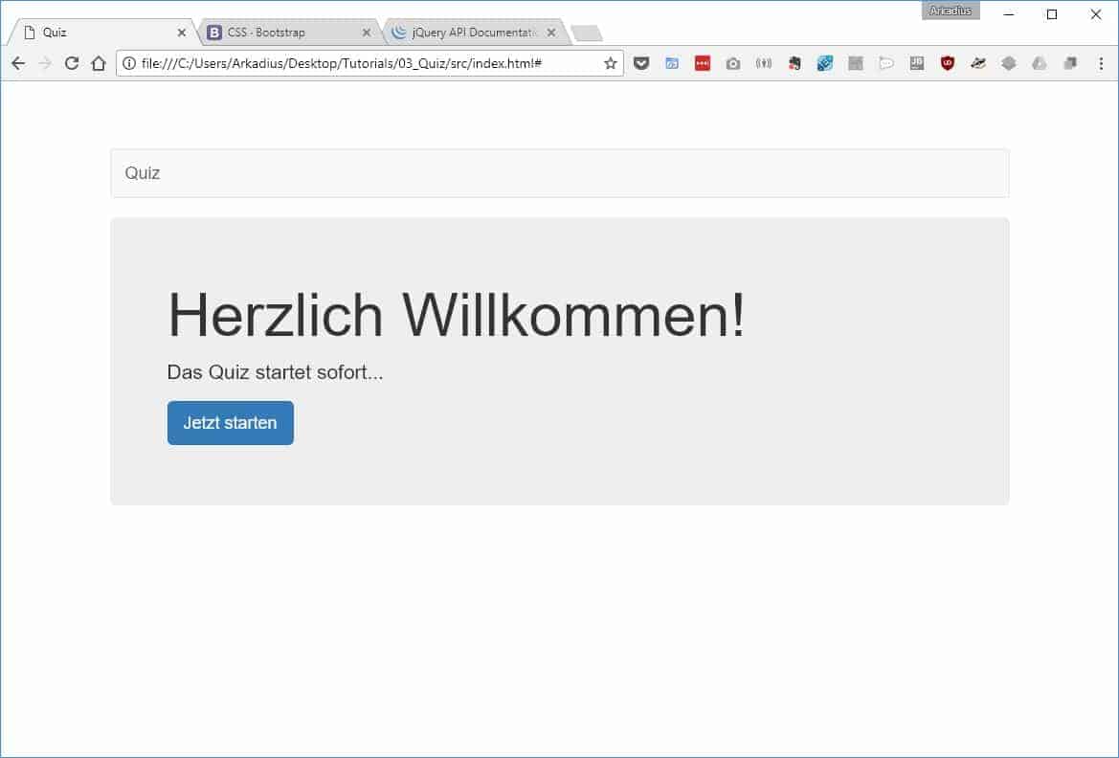Click the blue cube extension icon
This screenshot has height=758, width=1119.
[825, 63]
